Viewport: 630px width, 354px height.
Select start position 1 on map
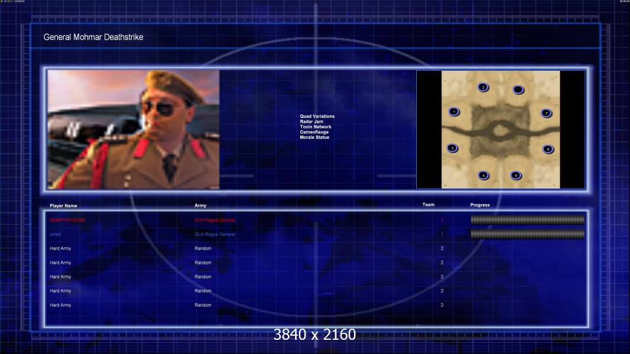(454, 112)
